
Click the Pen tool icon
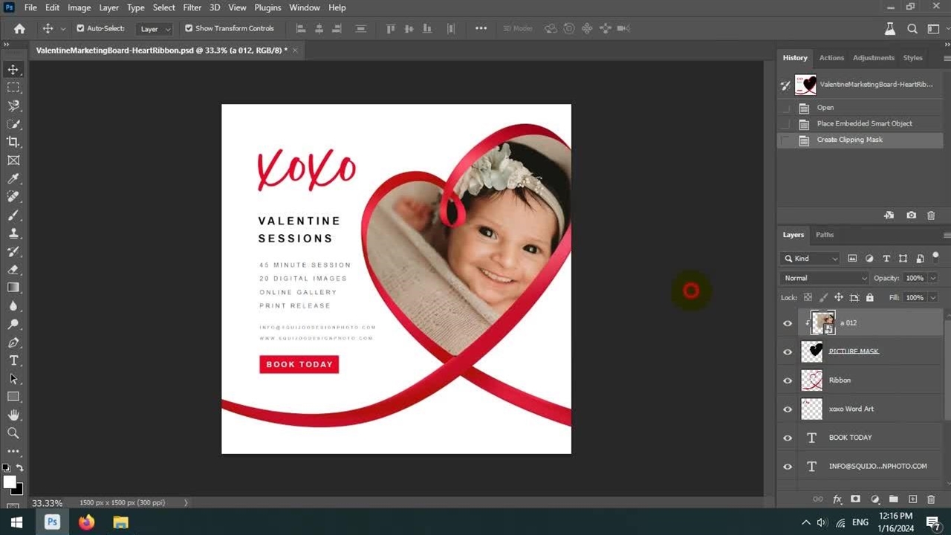coord(13,342)
